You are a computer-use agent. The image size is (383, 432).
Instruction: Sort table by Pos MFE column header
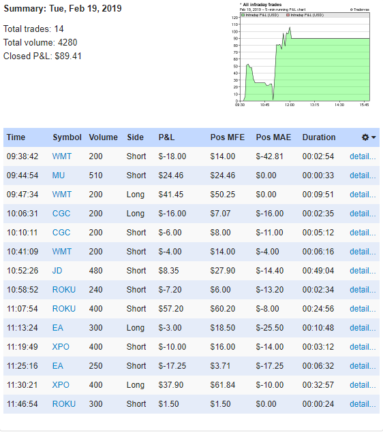coord(228,137)
